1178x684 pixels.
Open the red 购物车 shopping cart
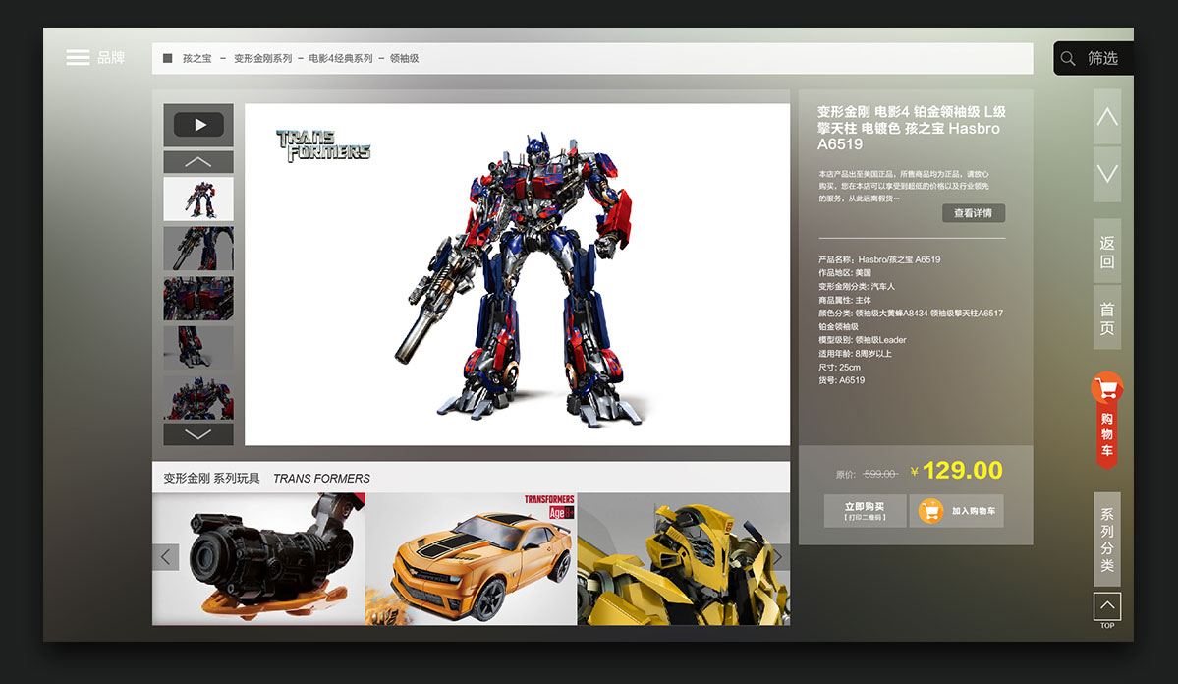[x=1106, y=420]
